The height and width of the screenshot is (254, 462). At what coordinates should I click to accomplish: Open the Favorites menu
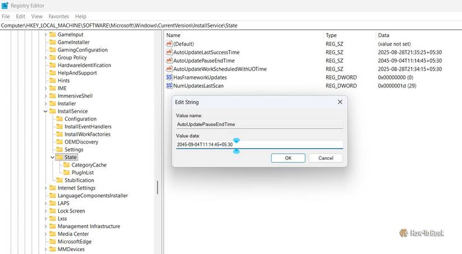coord(59,16)
